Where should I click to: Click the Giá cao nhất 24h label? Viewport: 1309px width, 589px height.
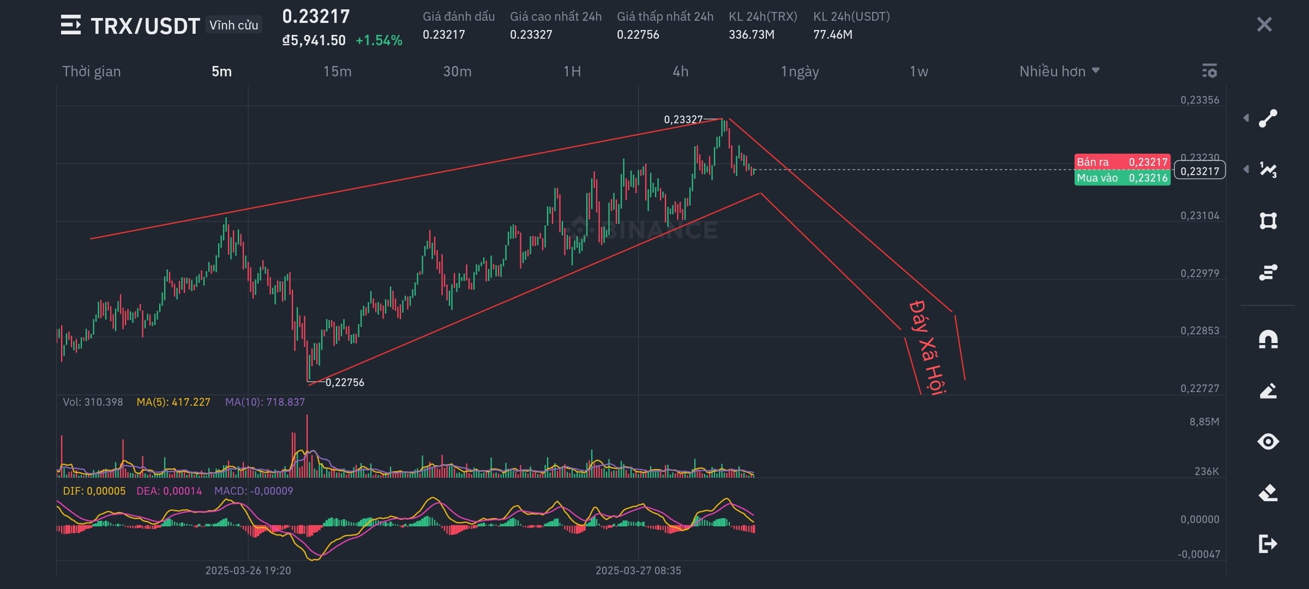556,16
